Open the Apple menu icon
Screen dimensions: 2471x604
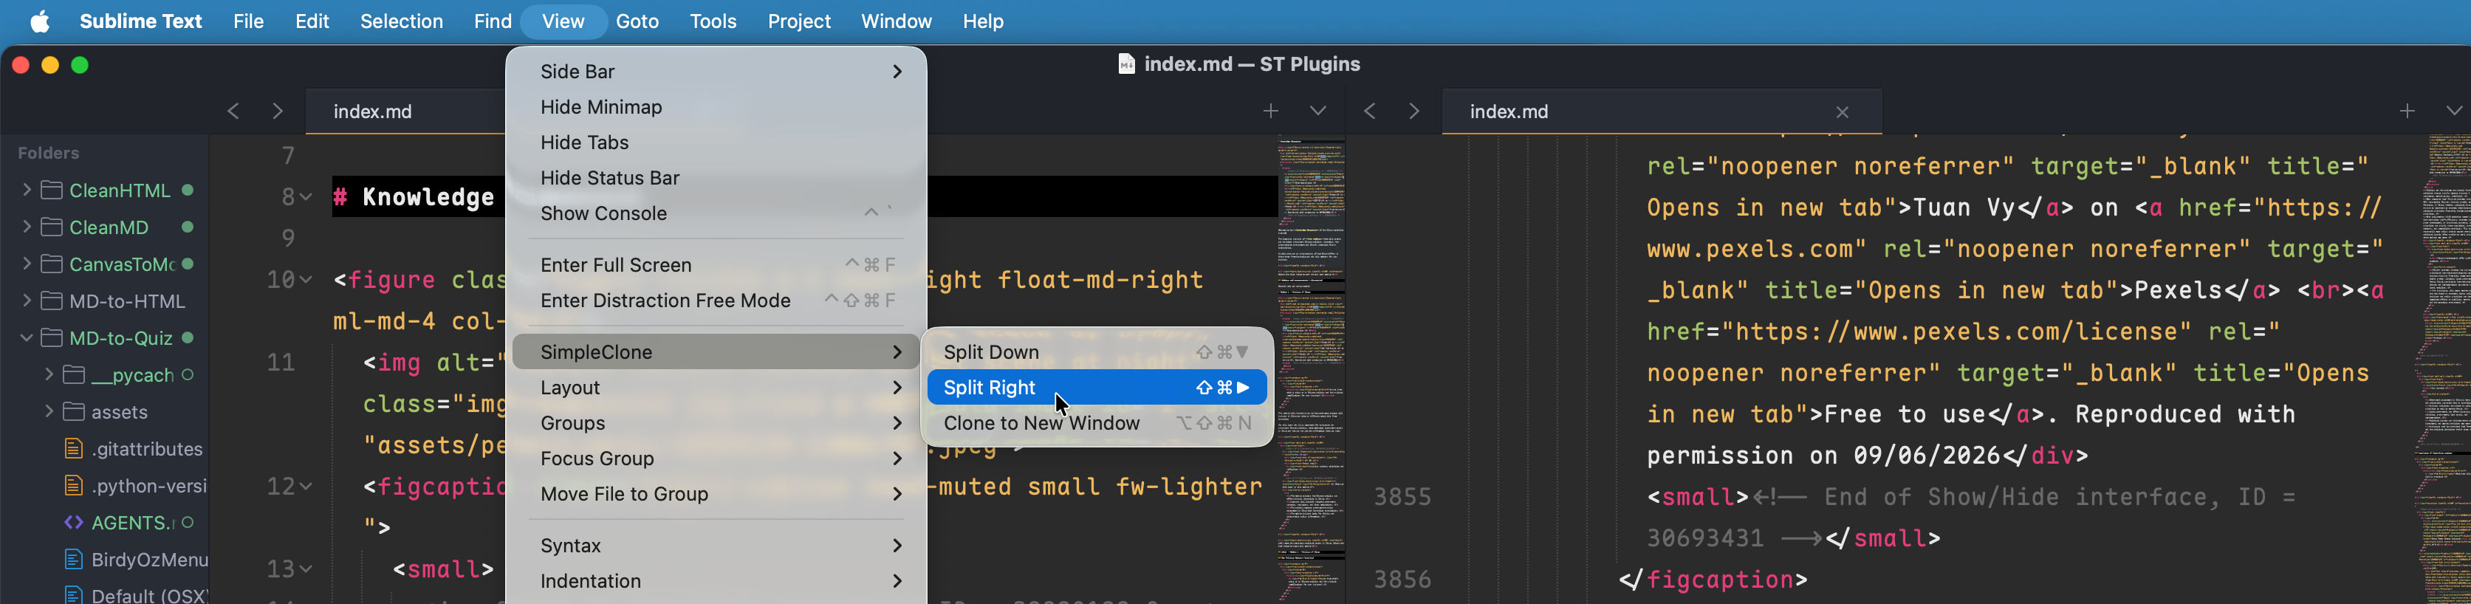[x=39, y=21]
